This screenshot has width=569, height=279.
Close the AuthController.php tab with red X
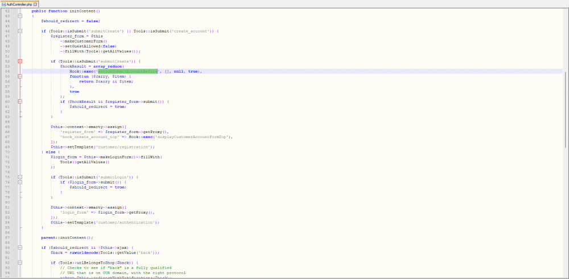point(35,3)
